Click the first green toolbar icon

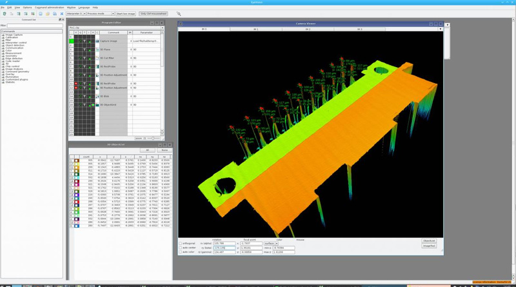click(x=5, y=14)
